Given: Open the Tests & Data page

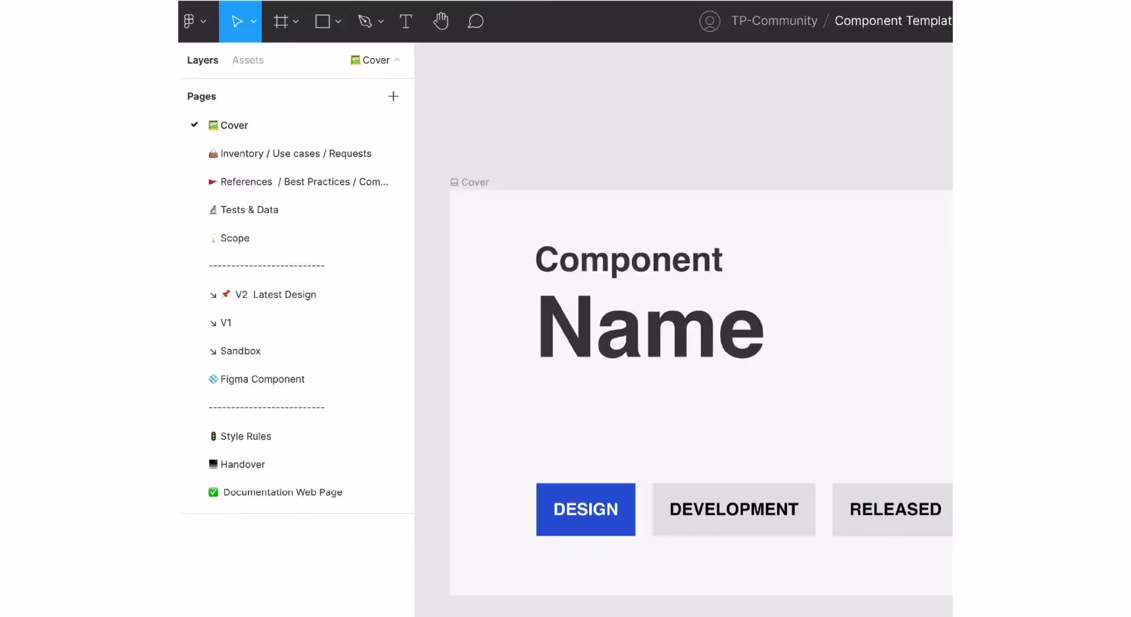Looking at the screenshot, I should point(249,210).
